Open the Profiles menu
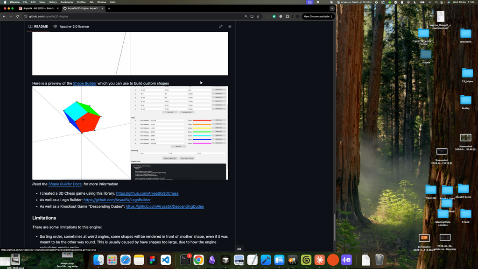The image size is (478, 269). tap(81, 2)
